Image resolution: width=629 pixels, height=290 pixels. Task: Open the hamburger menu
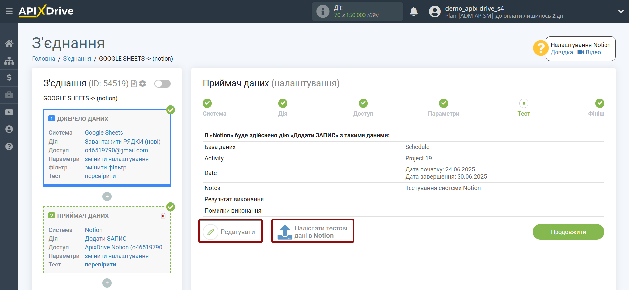pyautogui.click(x=9, y=11)
